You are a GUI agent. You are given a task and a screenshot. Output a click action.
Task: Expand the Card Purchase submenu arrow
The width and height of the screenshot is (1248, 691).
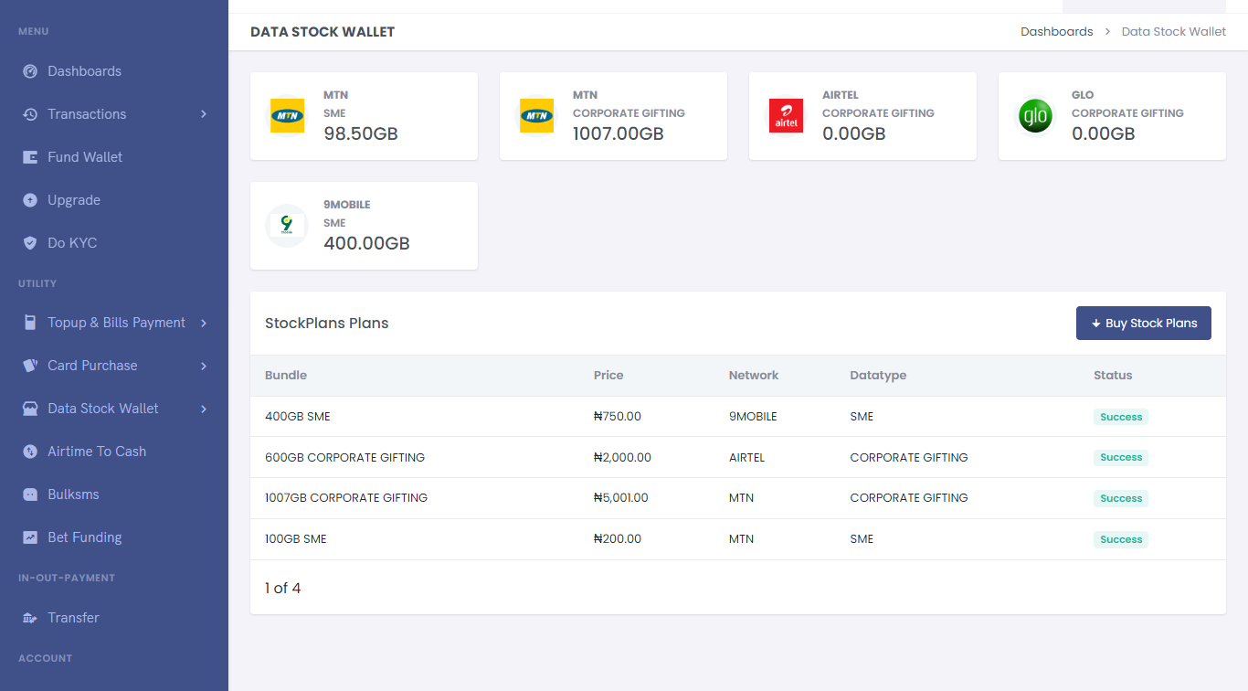(x=204, y=366)
